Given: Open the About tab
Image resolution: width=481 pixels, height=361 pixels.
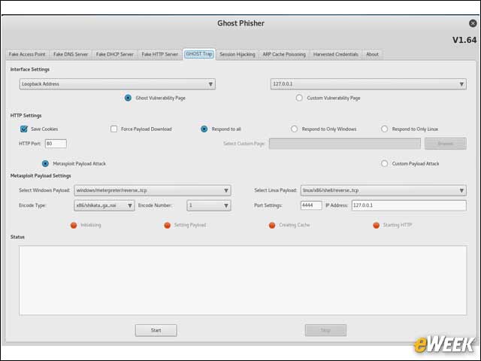Looking at the screenshot, I should tap(372, 54).
